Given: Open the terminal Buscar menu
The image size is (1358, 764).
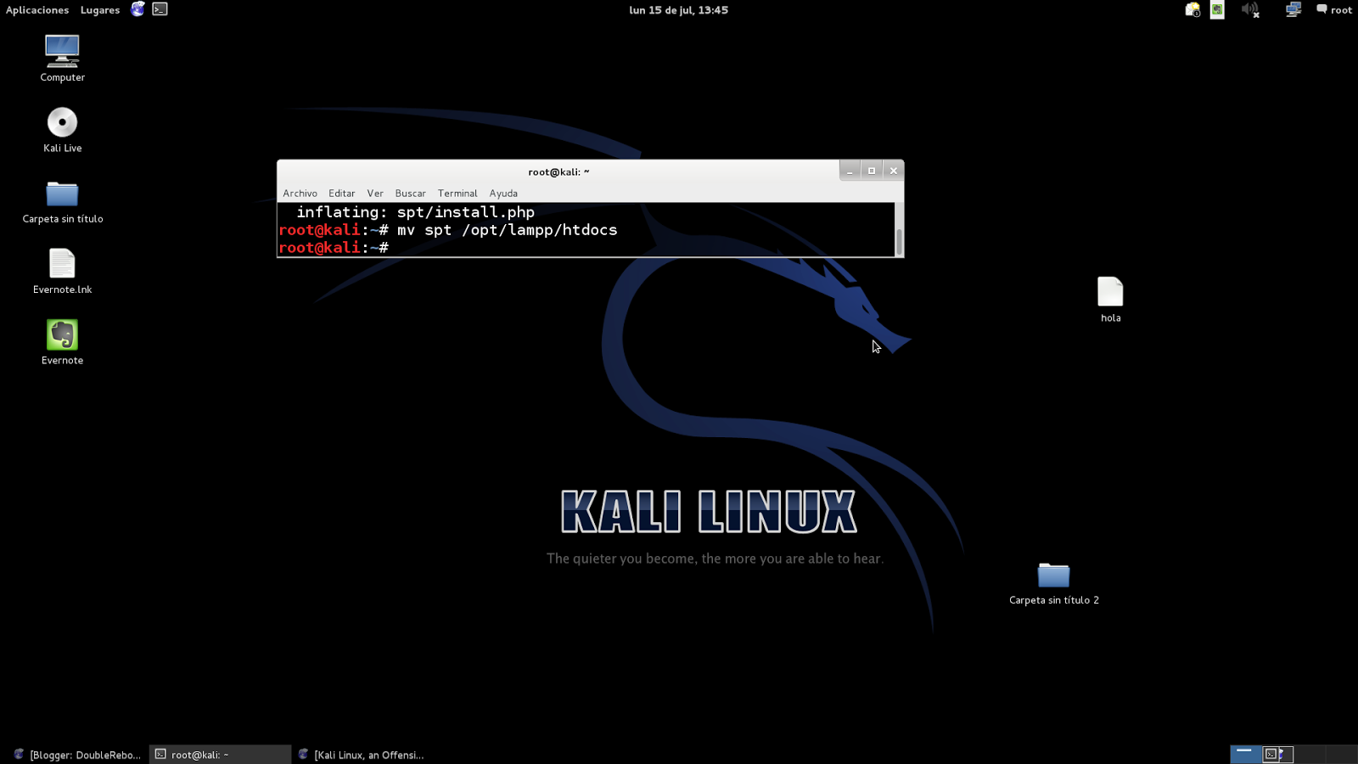Looking at the screenshot, I should tap(410, 194).
